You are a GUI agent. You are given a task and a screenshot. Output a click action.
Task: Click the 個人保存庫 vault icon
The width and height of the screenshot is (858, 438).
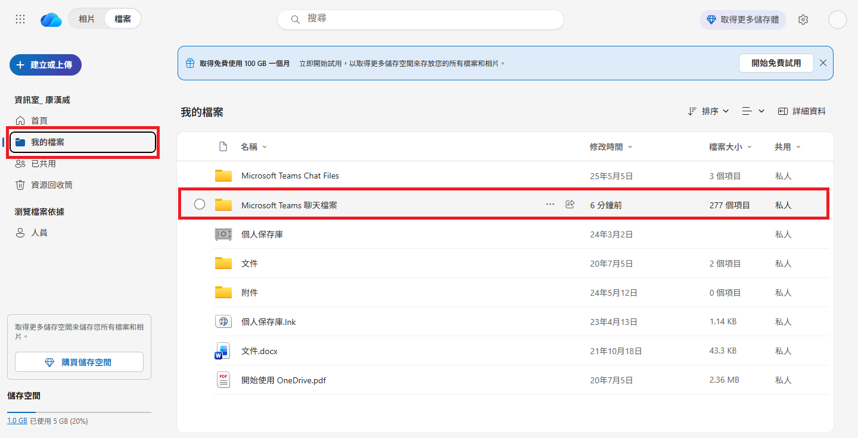(223, 234)
